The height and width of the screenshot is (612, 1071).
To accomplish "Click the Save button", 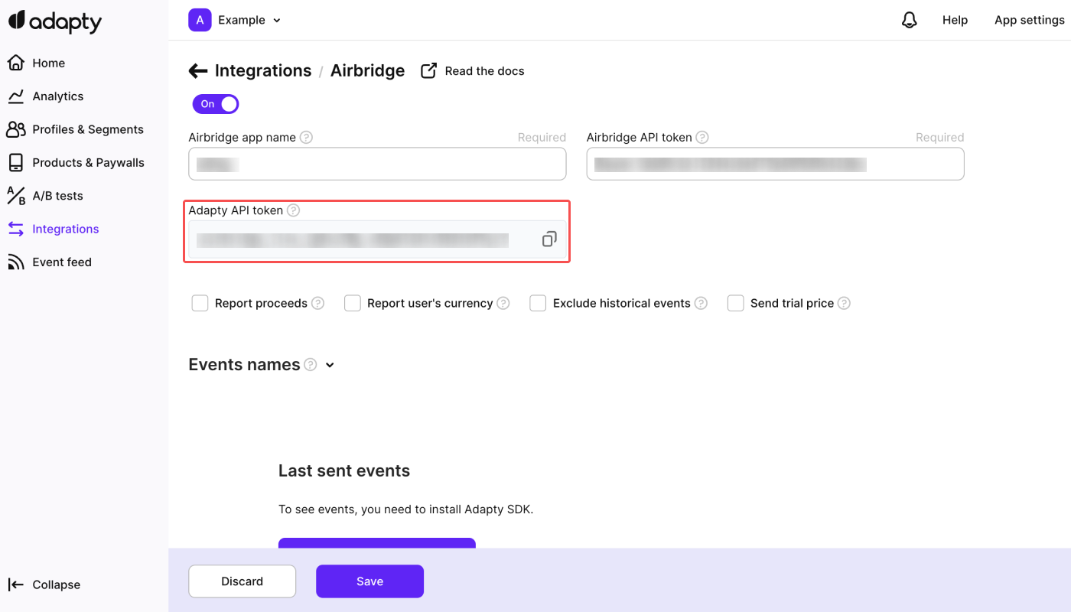I will coord(369,581).
